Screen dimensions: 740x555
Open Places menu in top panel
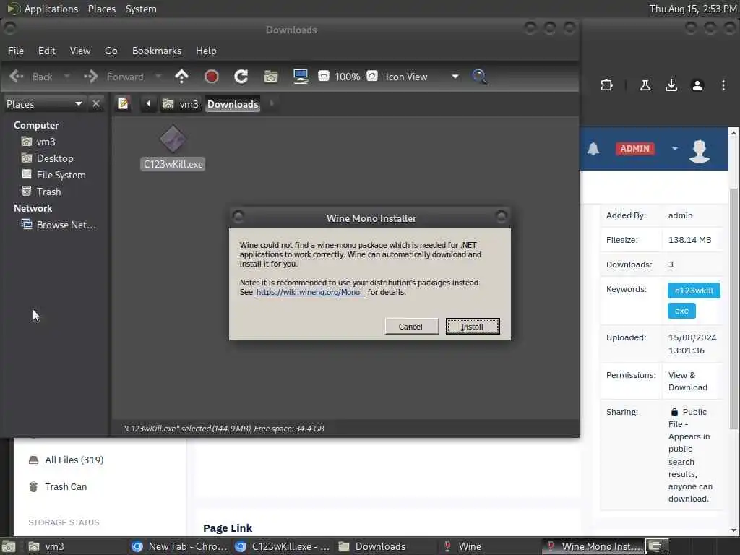[101, 9]
